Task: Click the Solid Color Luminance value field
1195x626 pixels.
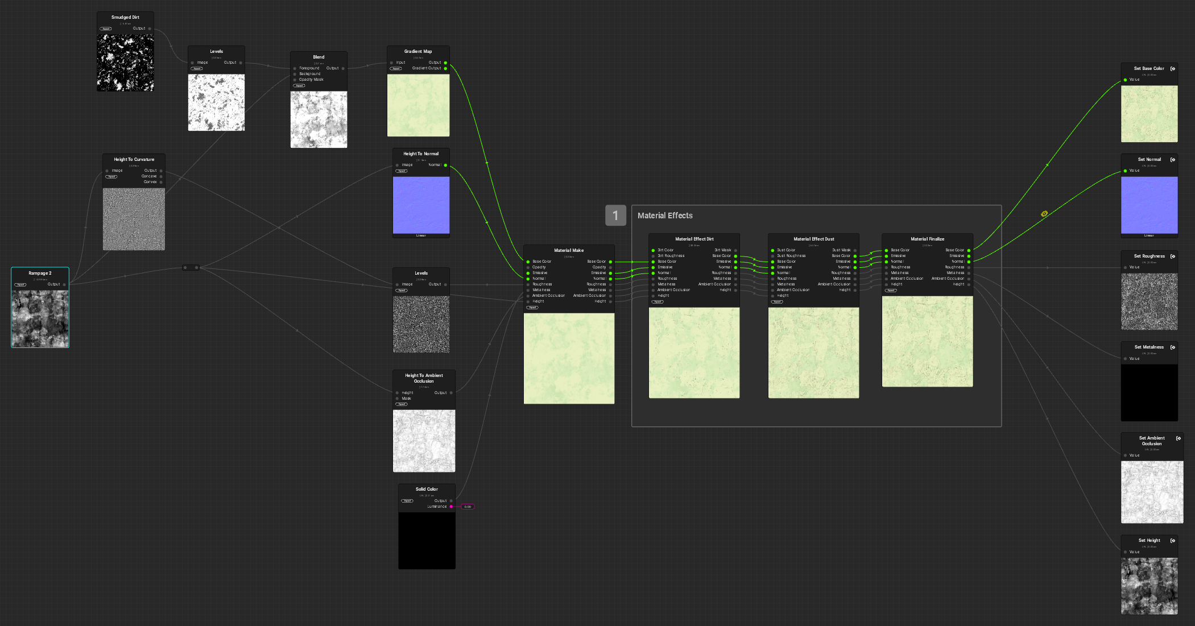Action: [x=468, y=507]
